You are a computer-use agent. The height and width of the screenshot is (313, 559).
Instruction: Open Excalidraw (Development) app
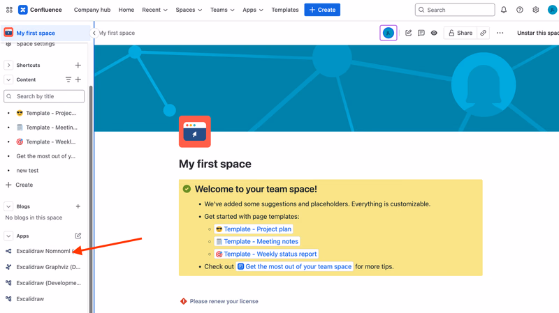(x=43, y=283)
